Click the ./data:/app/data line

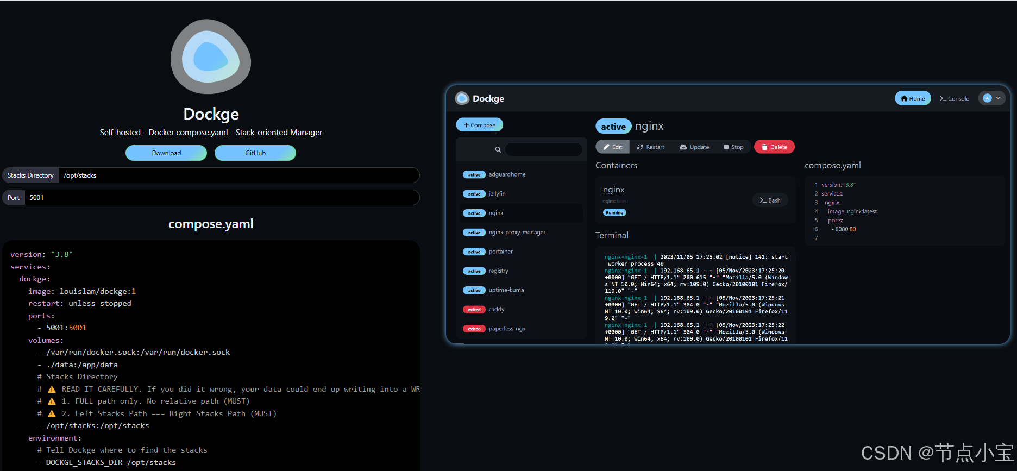click(77, 365)
